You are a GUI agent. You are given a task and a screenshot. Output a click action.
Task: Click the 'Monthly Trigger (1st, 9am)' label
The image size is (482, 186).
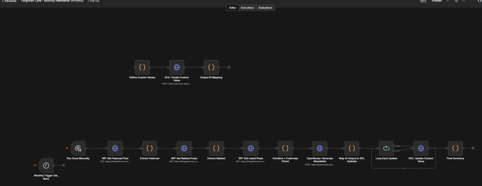[x=46, y=177]
